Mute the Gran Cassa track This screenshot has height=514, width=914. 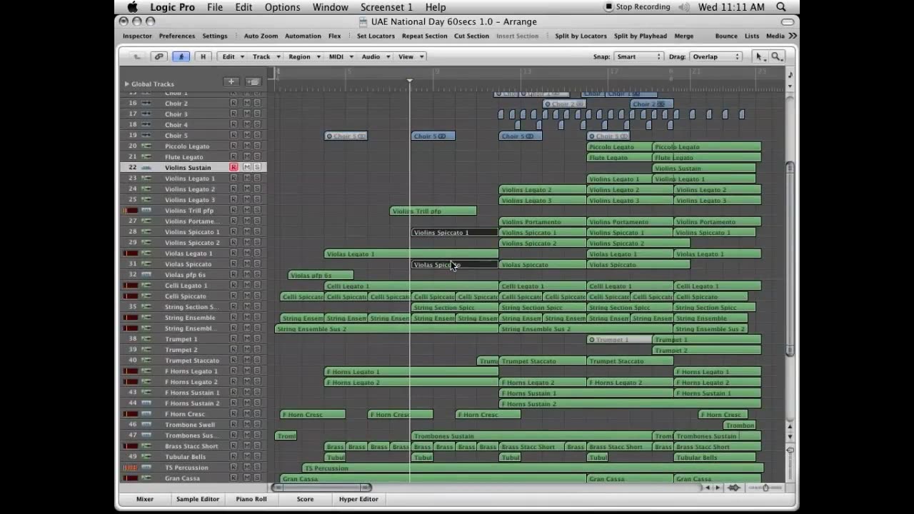[x=247, y=478]
